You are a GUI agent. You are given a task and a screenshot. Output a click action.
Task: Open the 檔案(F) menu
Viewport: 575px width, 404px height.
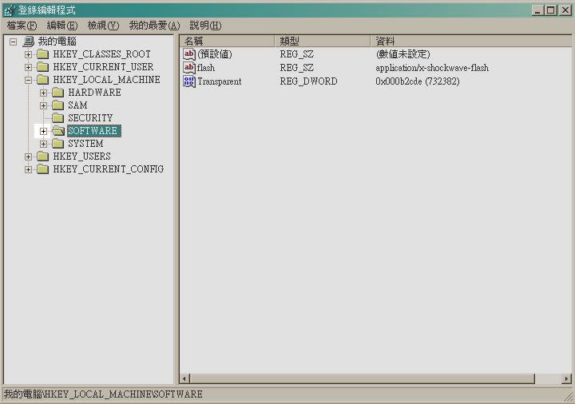click(22, 26)
